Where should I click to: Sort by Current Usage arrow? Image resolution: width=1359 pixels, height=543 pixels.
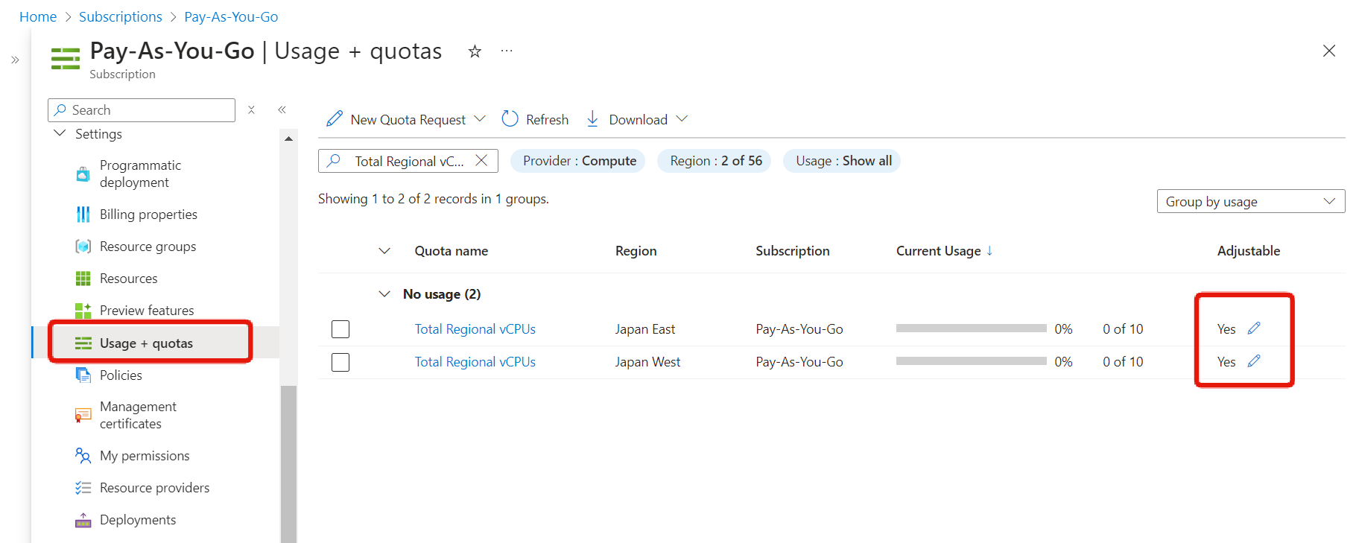click(989, 251)
